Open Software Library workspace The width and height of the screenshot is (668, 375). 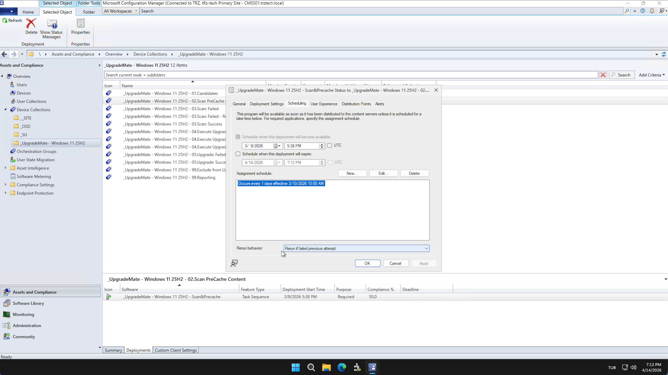click(x=51, y=303)
